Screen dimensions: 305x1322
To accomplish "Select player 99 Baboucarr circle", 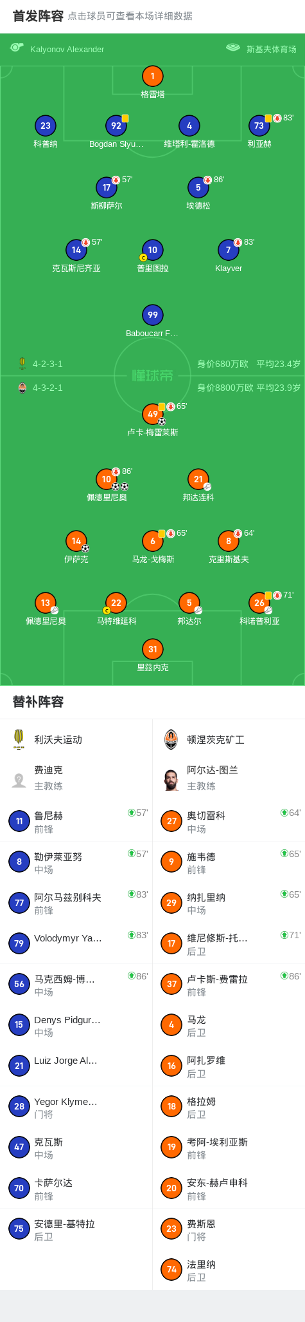I will 152,315.
